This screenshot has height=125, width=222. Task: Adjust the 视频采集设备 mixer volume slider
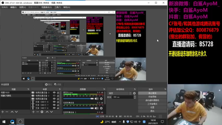(x=78, y=108)
